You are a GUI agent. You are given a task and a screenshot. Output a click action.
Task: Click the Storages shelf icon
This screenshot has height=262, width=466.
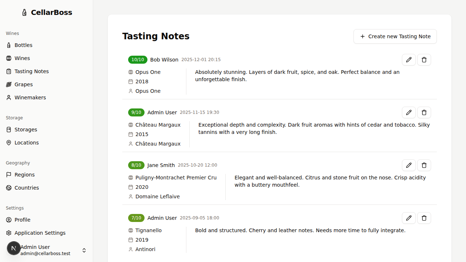click(8, 130)
